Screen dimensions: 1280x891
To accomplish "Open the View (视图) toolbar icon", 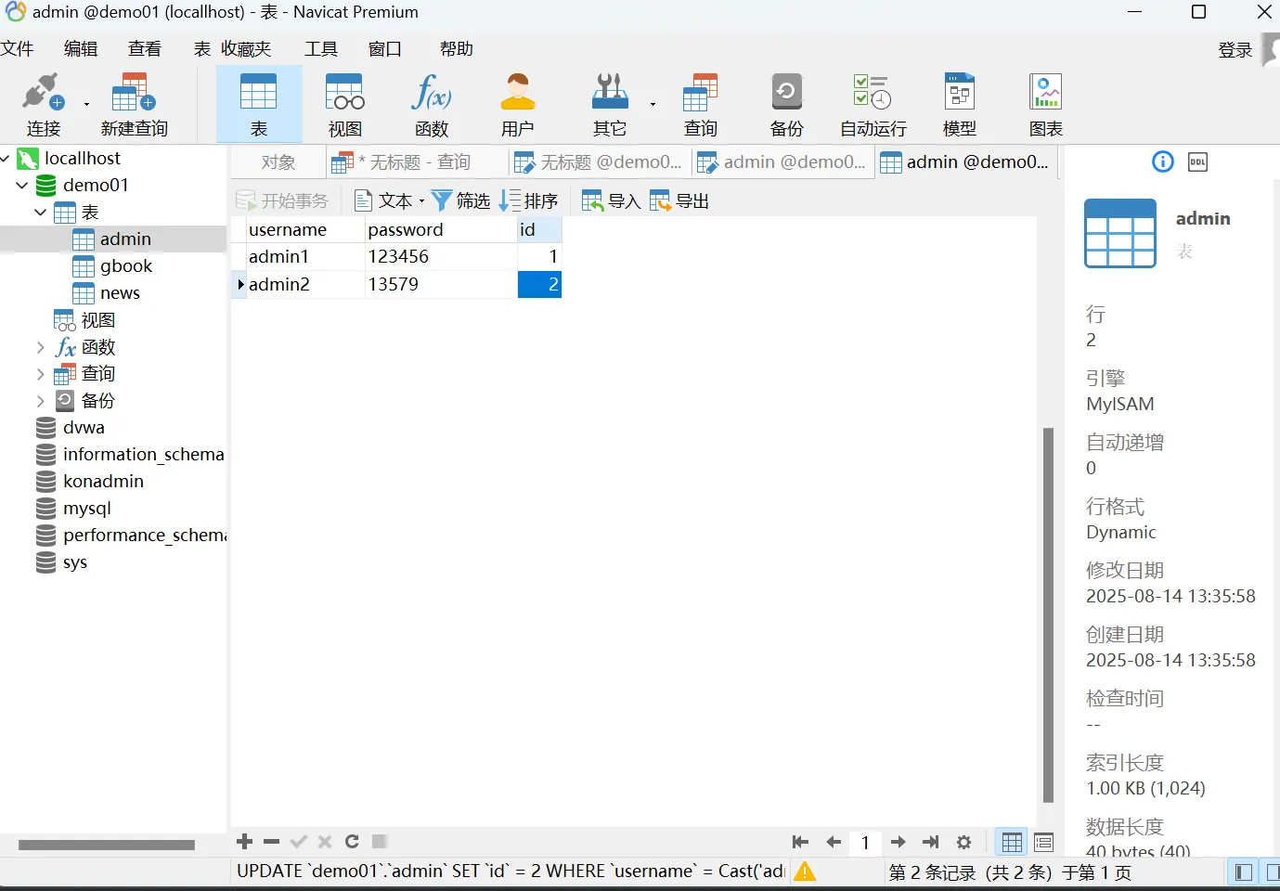I will pos(344,104).
